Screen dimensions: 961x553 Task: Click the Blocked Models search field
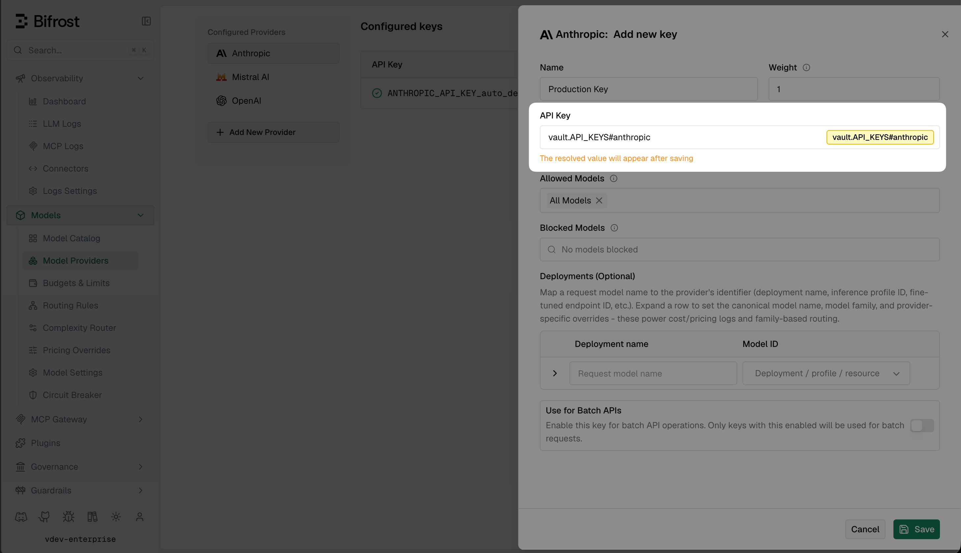[740, 250]
